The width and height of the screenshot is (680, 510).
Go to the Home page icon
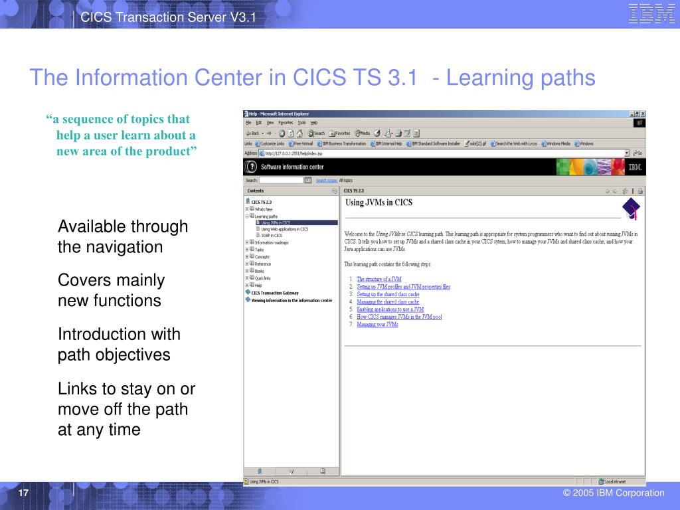pyautogui.click(x=299, y=133)
